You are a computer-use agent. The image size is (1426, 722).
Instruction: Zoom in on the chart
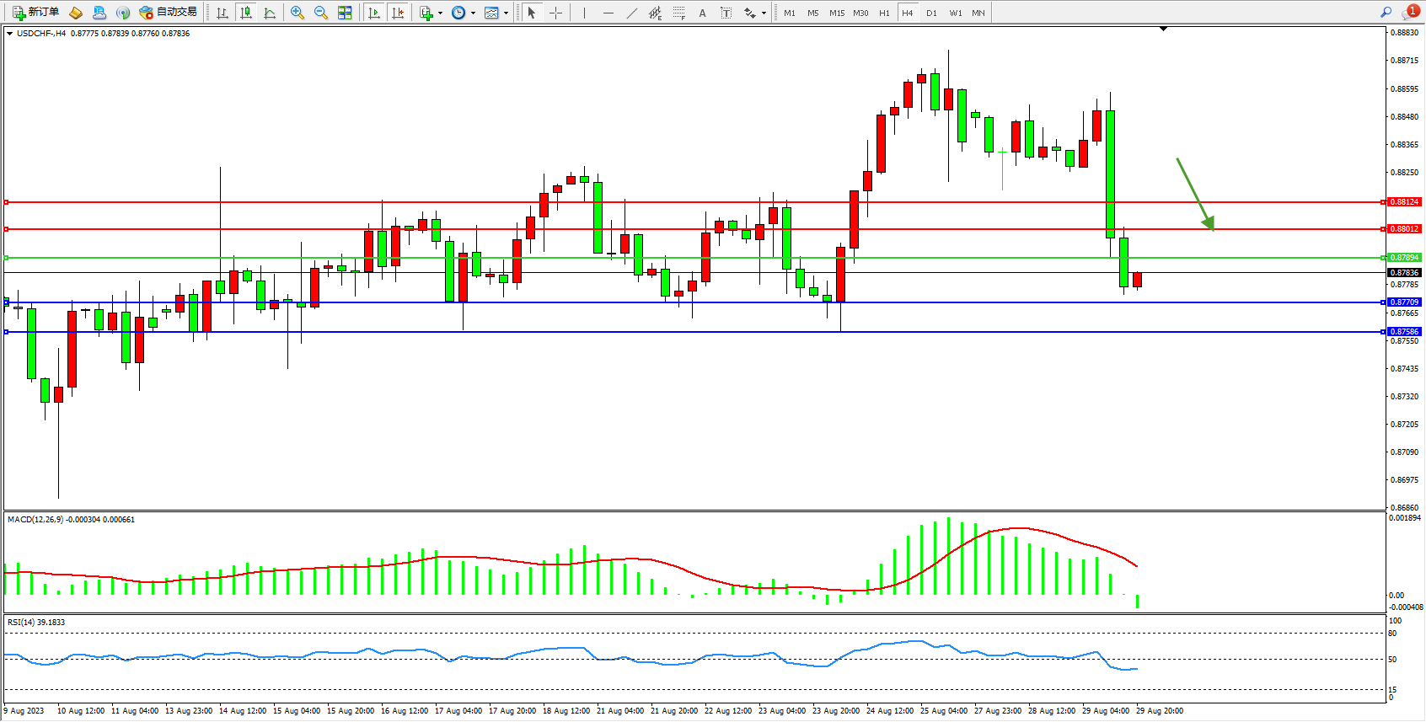pyautogui.click(x=298, y=13)
